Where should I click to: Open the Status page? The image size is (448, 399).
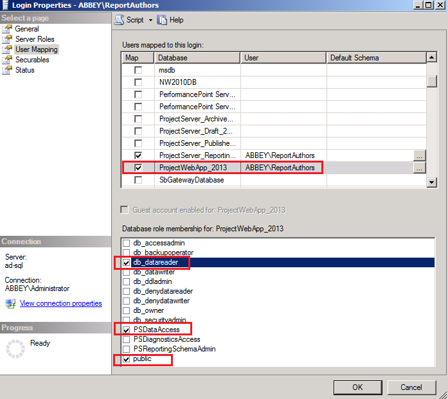pyautogui.click(x=25, y=70)
